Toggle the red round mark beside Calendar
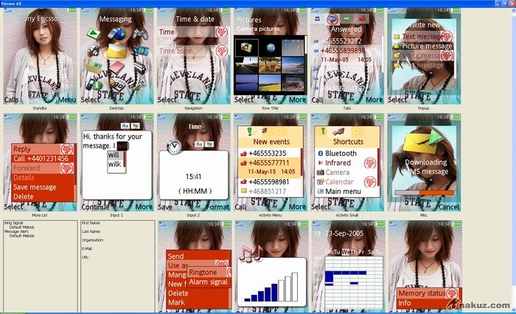The image size is (516, 314). 370,181
